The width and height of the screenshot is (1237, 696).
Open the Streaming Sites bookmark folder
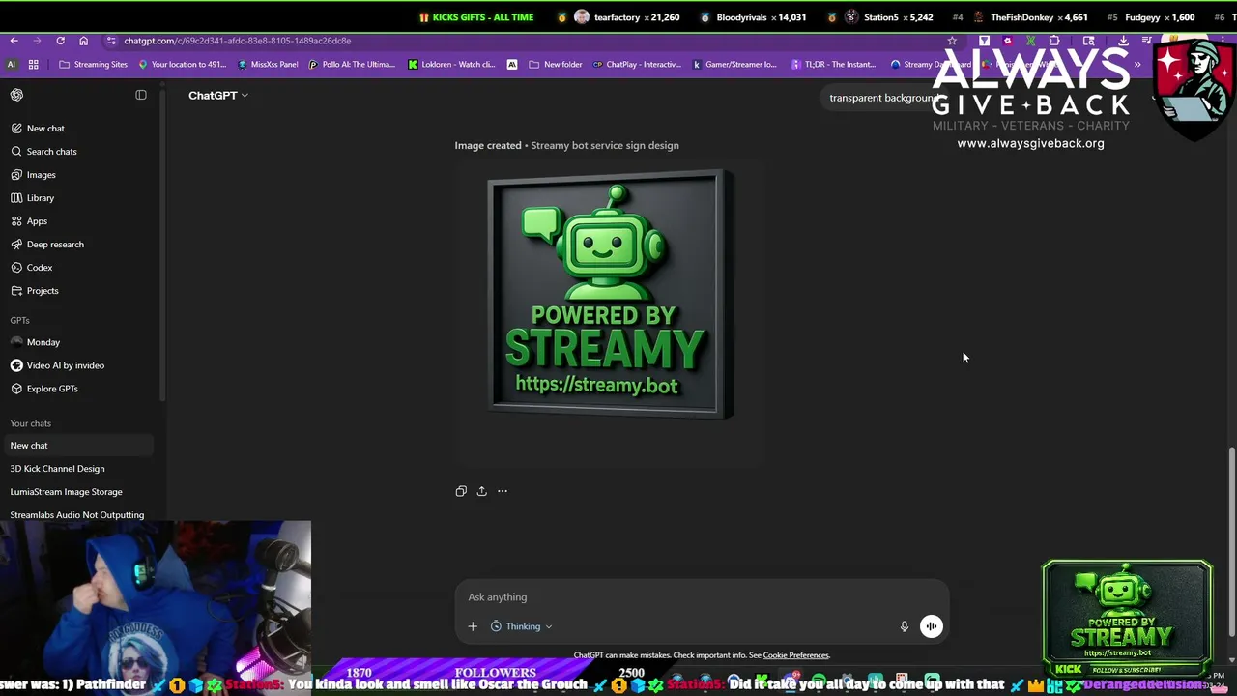click(x=93, y=65)
